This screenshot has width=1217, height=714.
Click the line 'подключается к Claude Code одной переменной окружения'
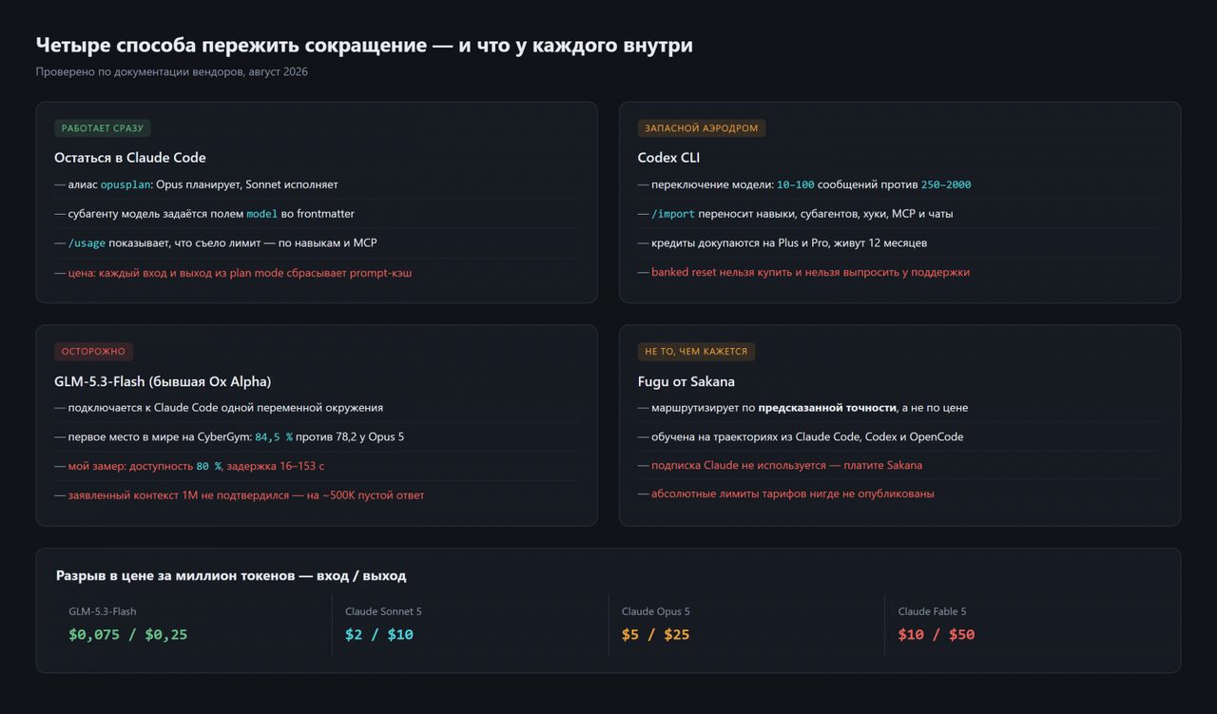(219, 408)
